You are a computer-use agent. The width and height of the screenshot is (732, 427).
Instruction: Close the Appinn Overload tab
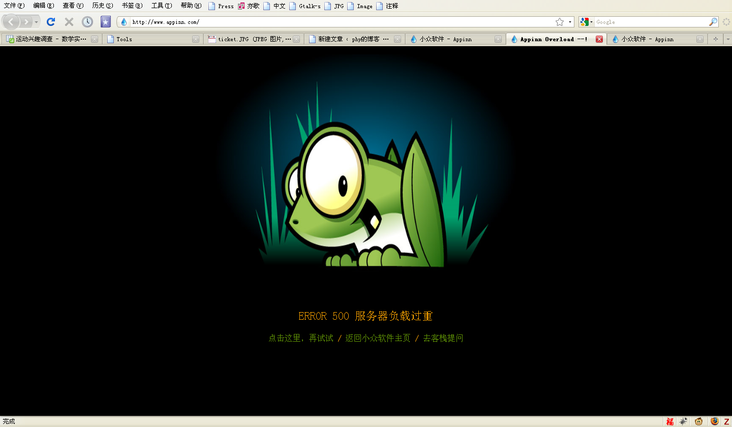pos(599,39)
